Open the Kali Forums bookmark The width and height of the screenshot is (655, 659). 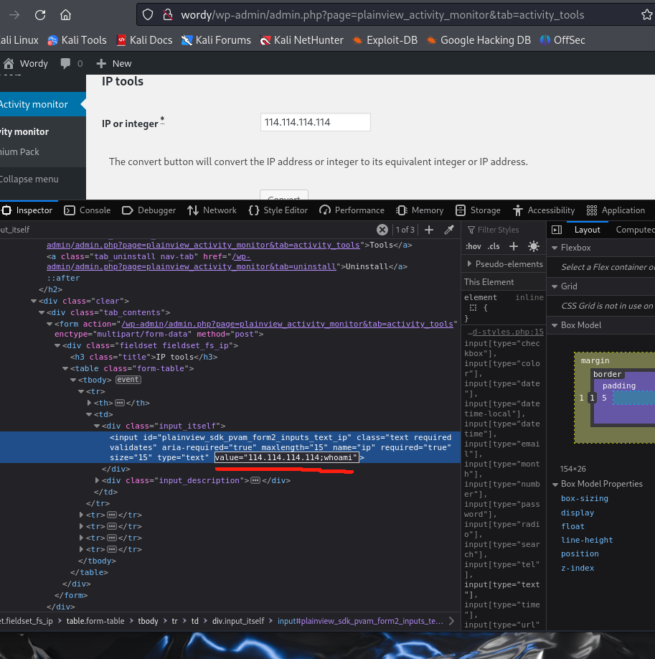(216, 40)
